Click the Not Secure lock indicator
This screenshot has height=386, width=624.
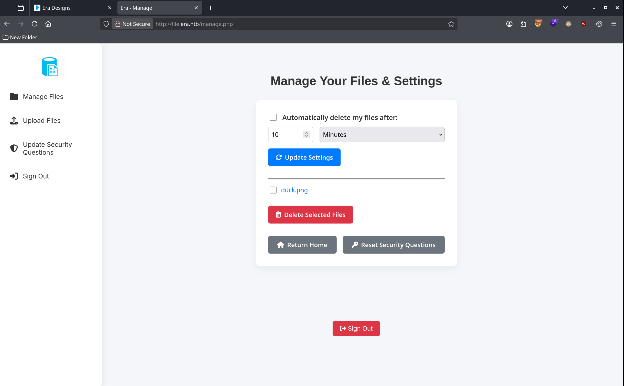[x=133, y=24]
